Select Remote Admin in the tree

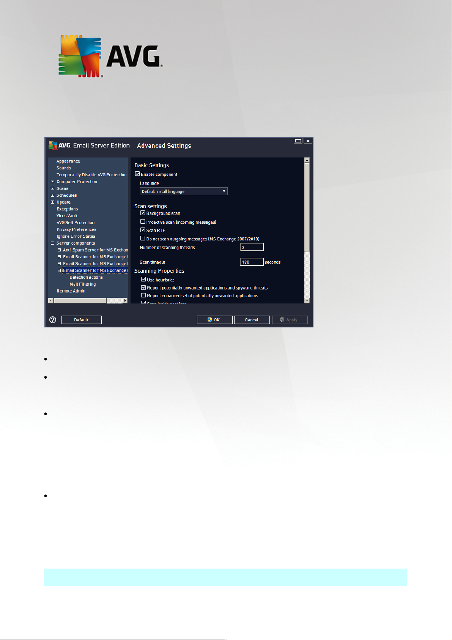pyautogui.click(x=71, y=291)
